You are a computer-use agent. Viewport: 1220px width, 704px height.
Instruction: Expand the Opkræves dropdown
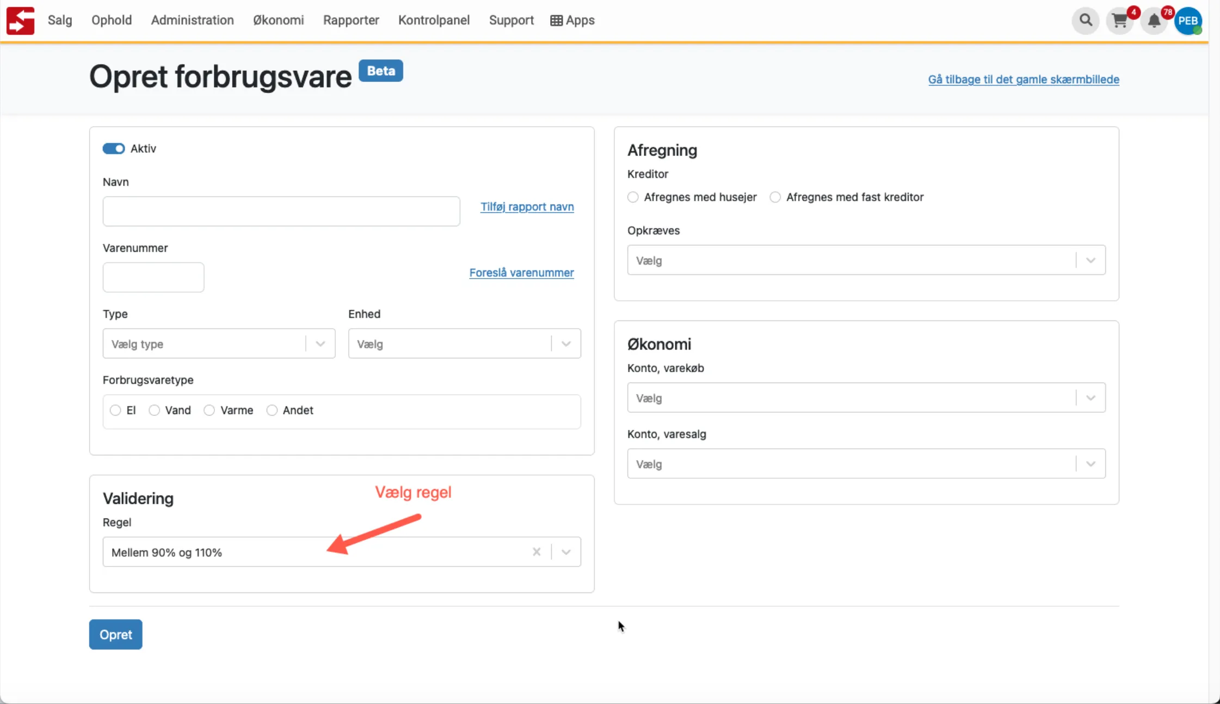click(866, 261)
